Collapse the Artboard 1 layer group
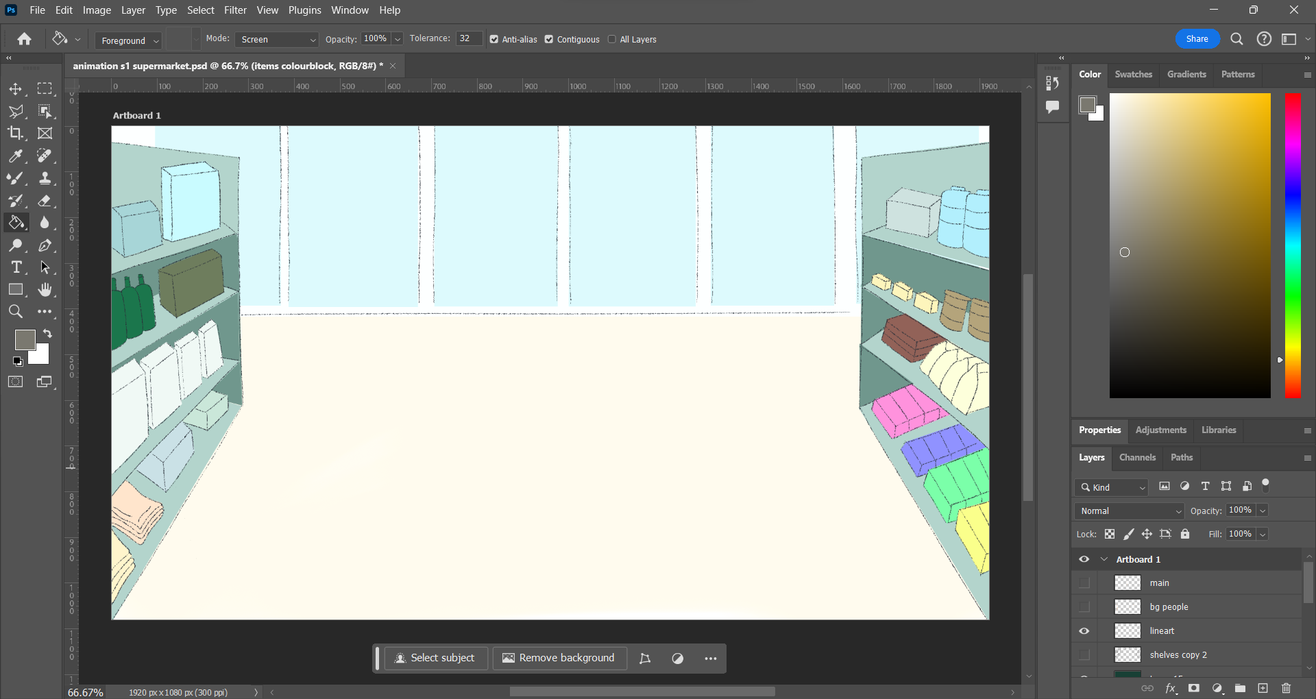The image size is (1316, 699). point(1104,559)
